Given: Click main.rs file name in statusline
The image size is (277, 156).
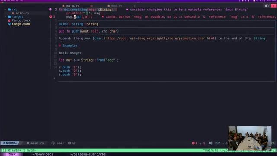Looking at the screenshot, I should point(37,143).
